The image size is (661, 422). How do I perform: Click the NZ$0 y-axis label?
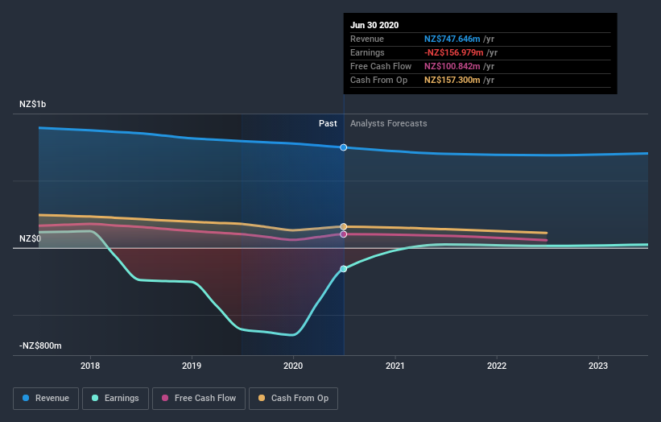31,238
